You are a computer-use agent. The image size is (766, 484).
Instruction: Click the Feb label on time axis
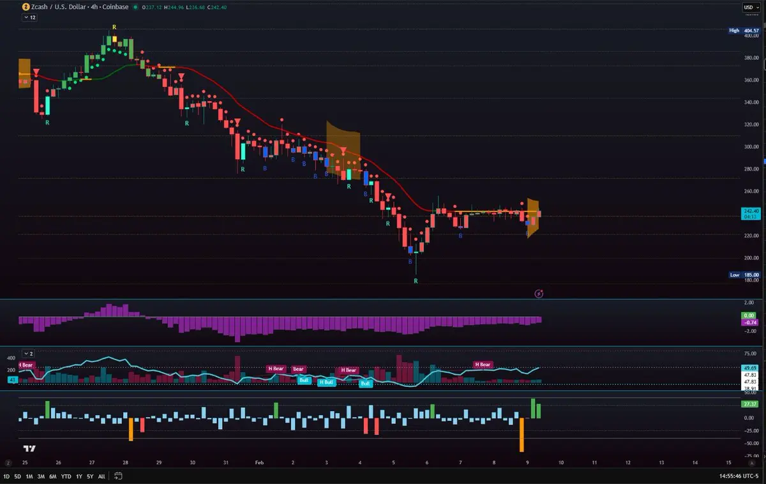pyautogui.click(x=259, y=462)
